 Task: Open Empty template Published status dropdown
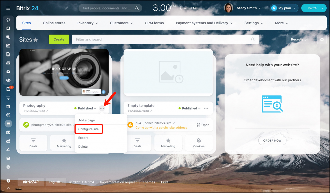point(189,108)
